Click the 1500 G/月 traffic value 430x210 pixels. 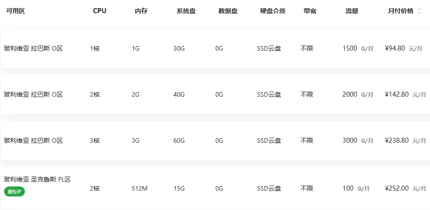pyautogui.click(x=358, y=48)
